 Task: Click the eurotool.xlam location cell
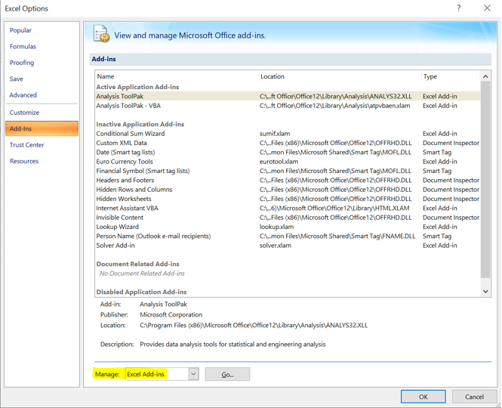click(279, 161)
